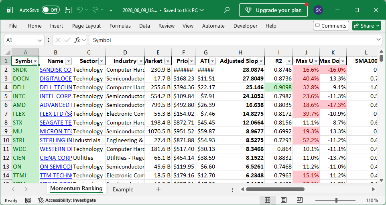The width and height of the screenshot is (386, 205).
Task: Open the Data ribbon tab
Action: point(144,26)
